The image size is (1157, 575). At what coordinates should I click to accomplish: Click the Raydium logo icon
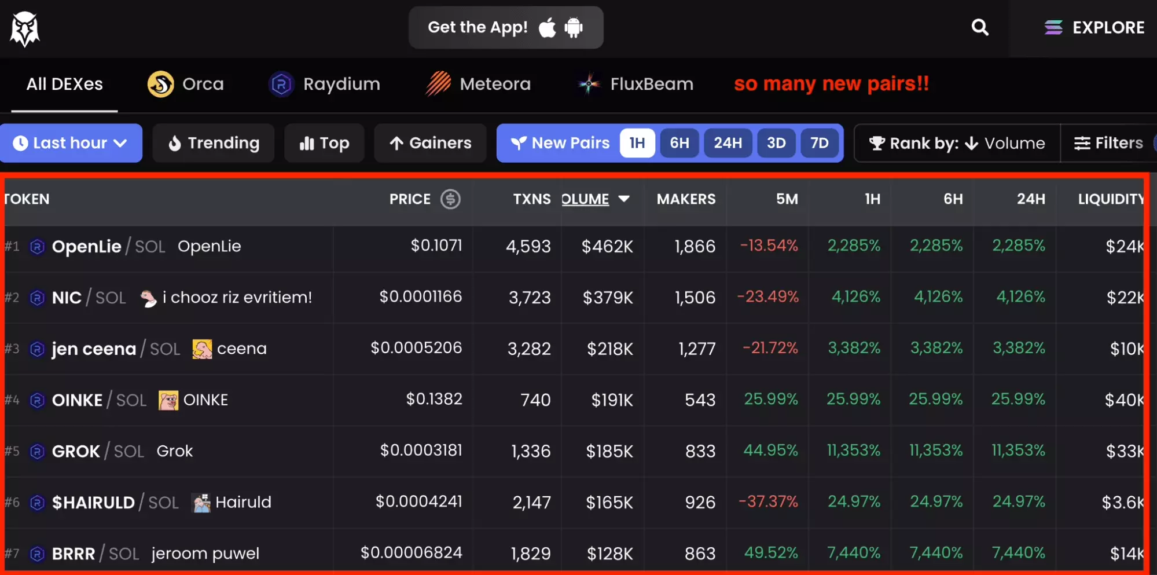click(x=281, y=85)
